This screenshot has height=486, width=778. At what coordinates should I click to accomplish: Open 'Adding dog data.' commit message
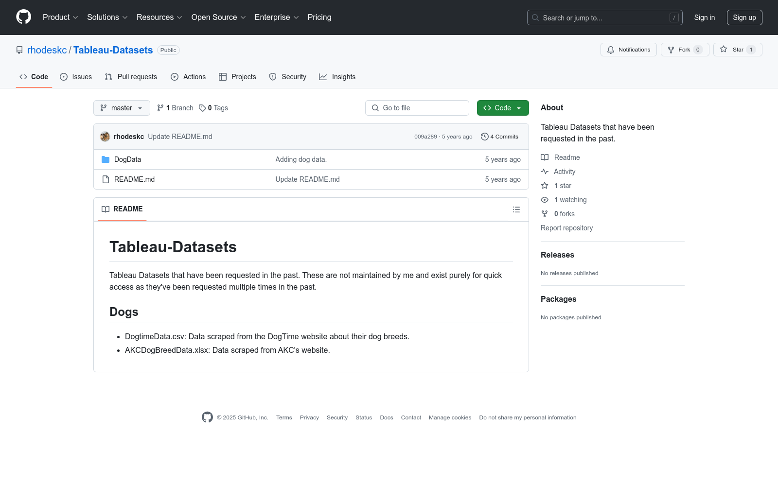[301, 159]
